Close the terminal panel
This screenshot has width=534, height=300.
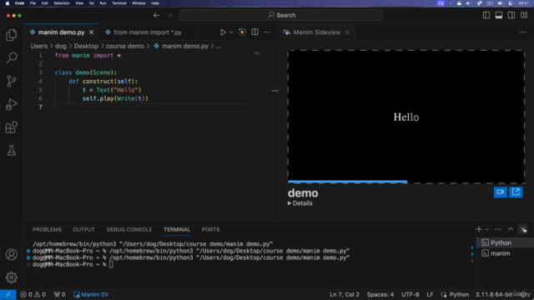[523, 229]
